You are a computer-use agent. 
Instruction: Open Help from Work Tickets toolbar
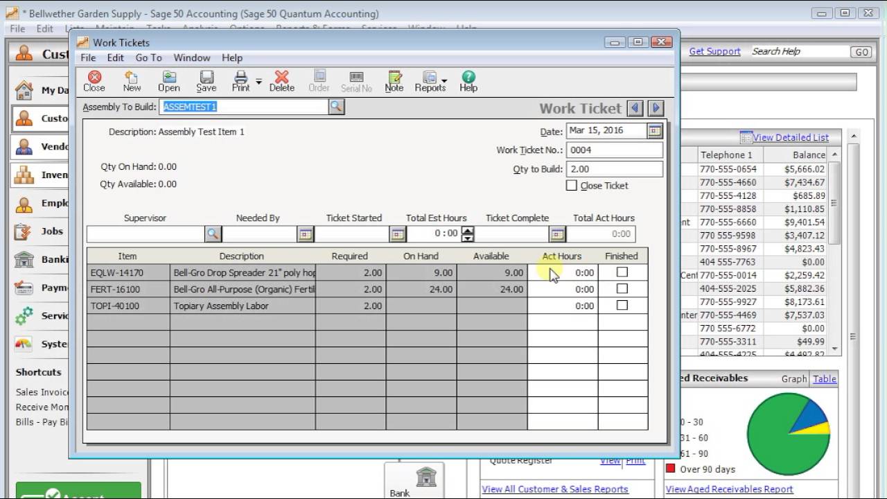[x=468, y=81]
